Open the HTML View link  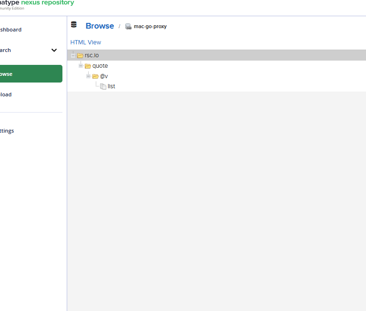click(x=86, y=42)
